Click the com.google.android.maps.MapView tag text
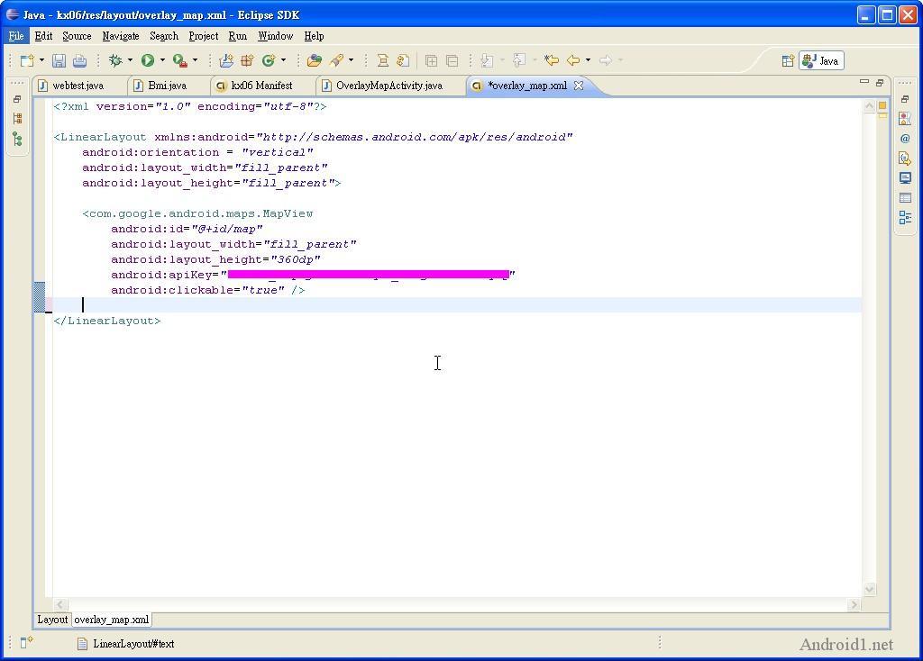This screenshot has height=661, width=923. (x=197, y=213)
